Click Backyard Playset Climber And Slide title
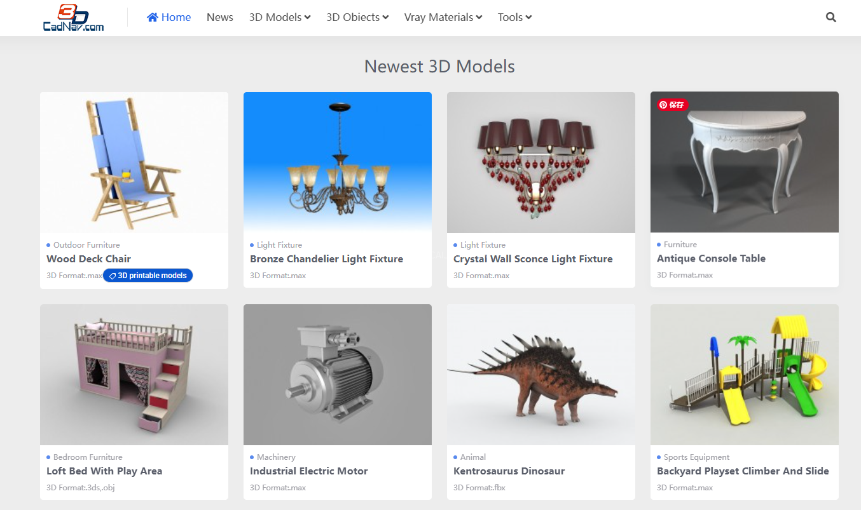861x510 pixels. [x=743, y=471]
